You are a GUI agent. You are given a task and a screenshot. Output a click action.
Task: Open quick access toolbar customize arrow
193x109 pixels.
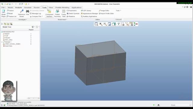[29, 4]
